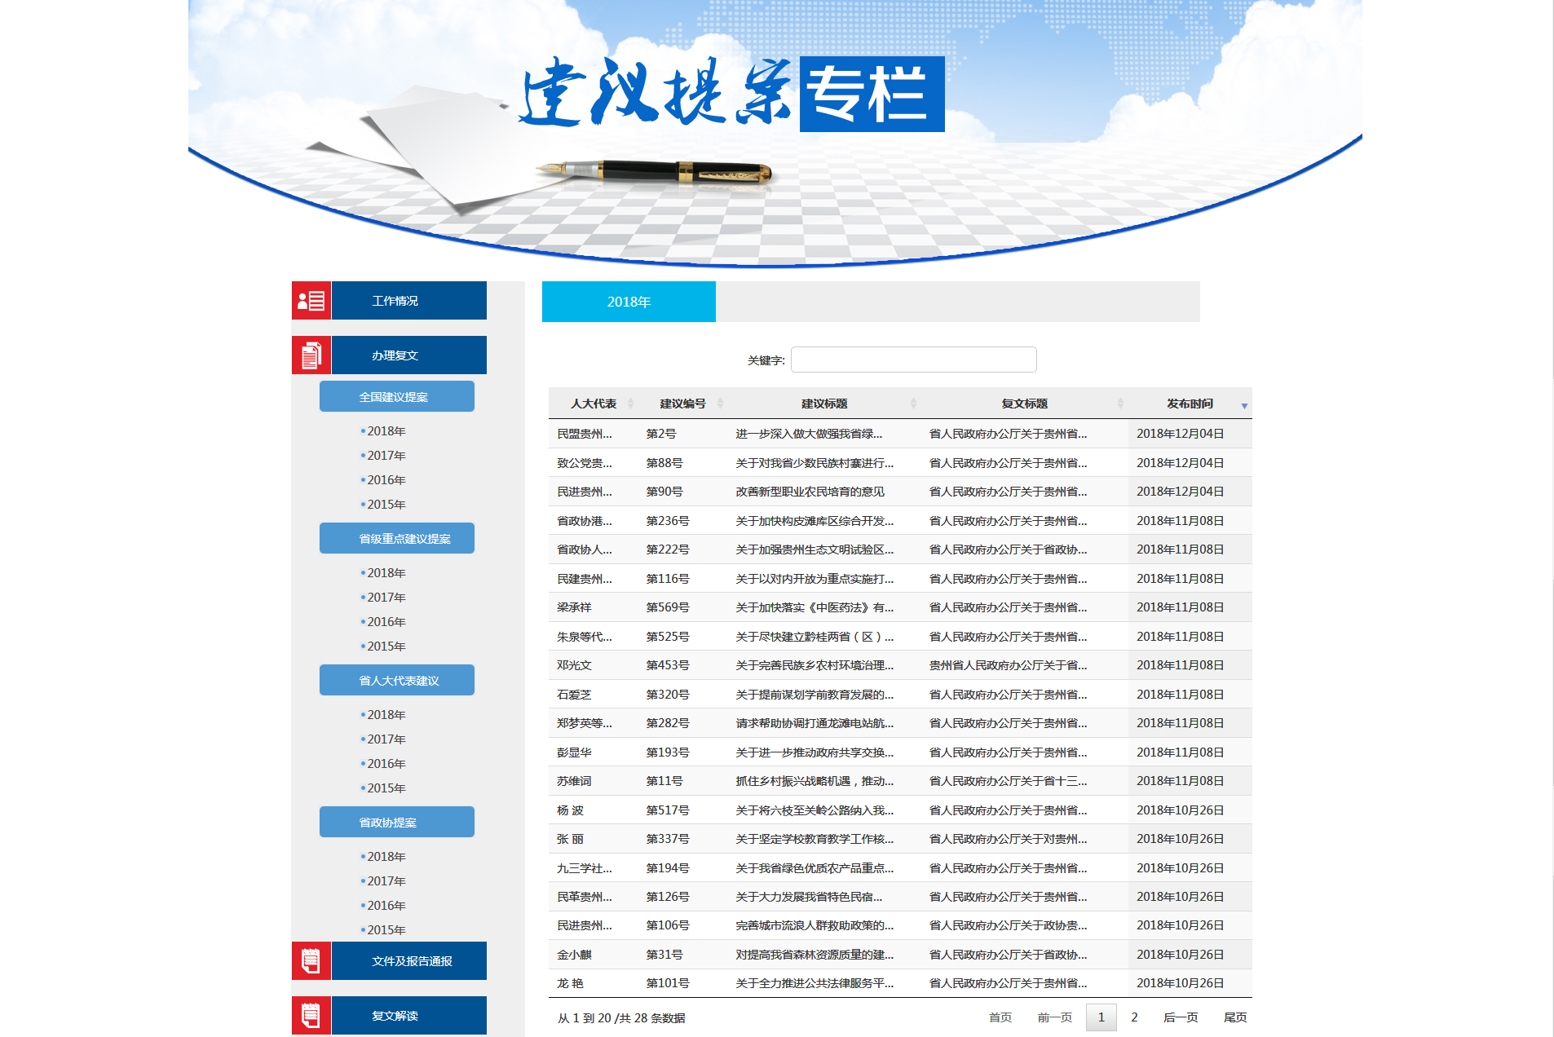The height and width of the screenshot is (1037, 1554).
Task: Sort table by 人大代表 column header
Action: point(594,404)
